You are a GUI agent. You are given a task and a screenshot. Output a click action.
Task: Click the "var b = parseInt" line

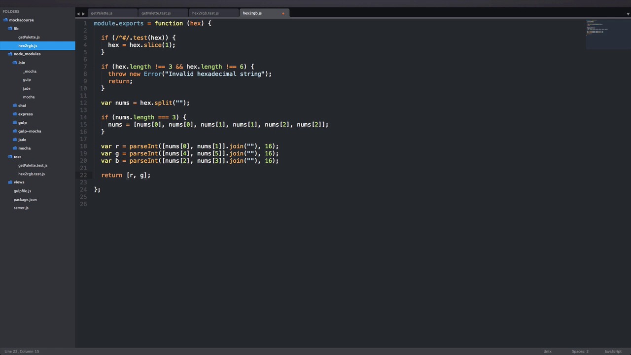coord(190,161)
